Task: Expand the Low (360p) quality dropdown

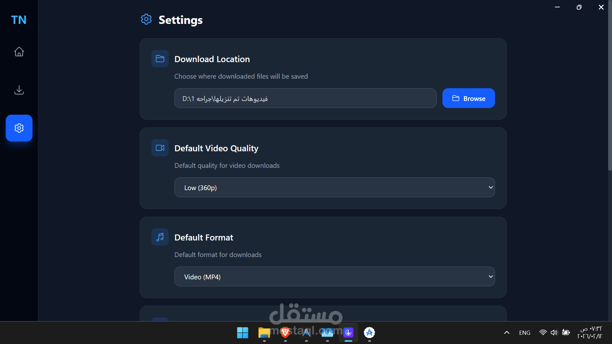Action: 334,188
